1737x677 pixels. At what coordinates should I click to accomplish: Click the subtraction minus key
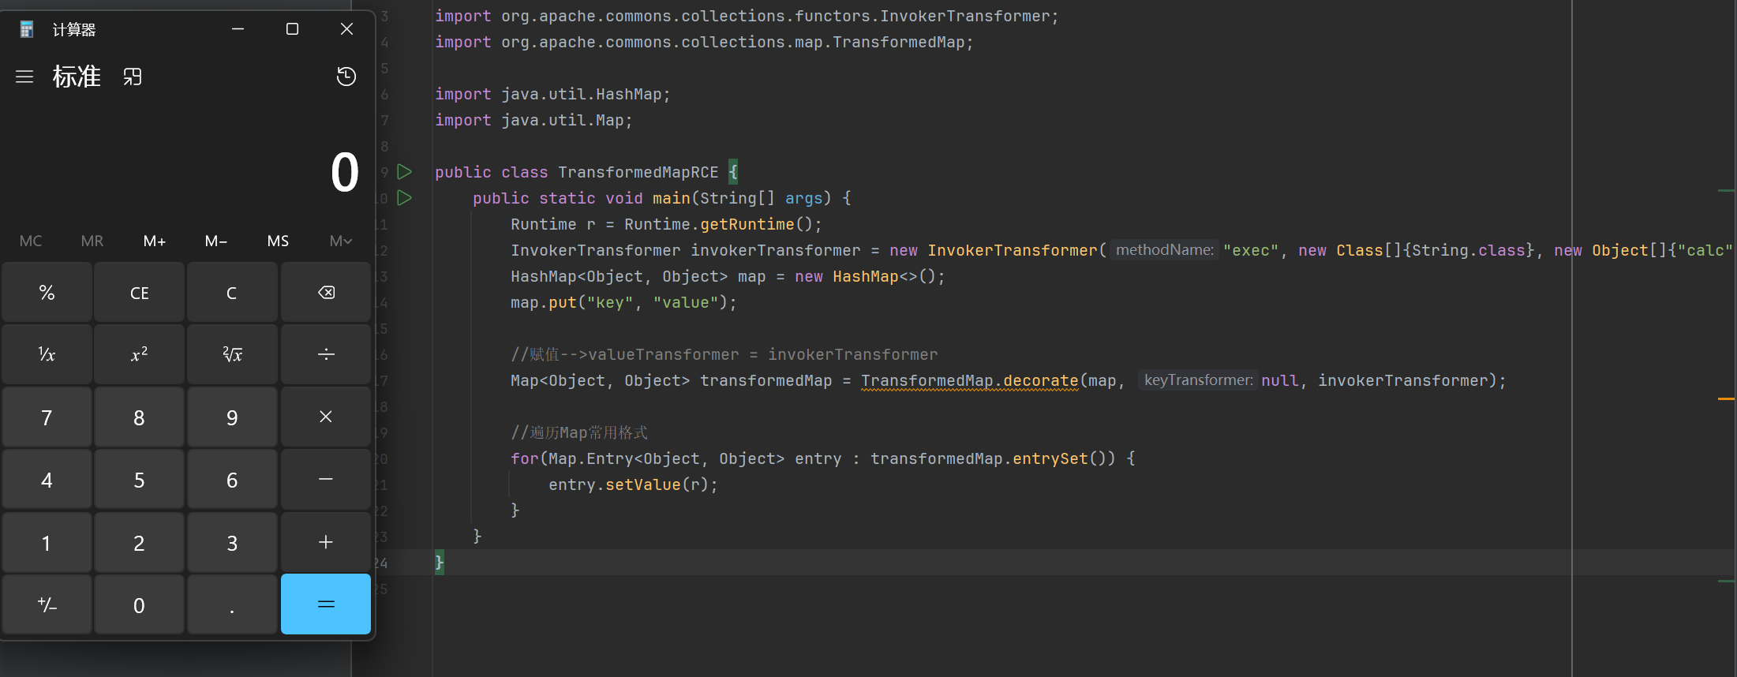pyautogui.click(x=326, y=480)
